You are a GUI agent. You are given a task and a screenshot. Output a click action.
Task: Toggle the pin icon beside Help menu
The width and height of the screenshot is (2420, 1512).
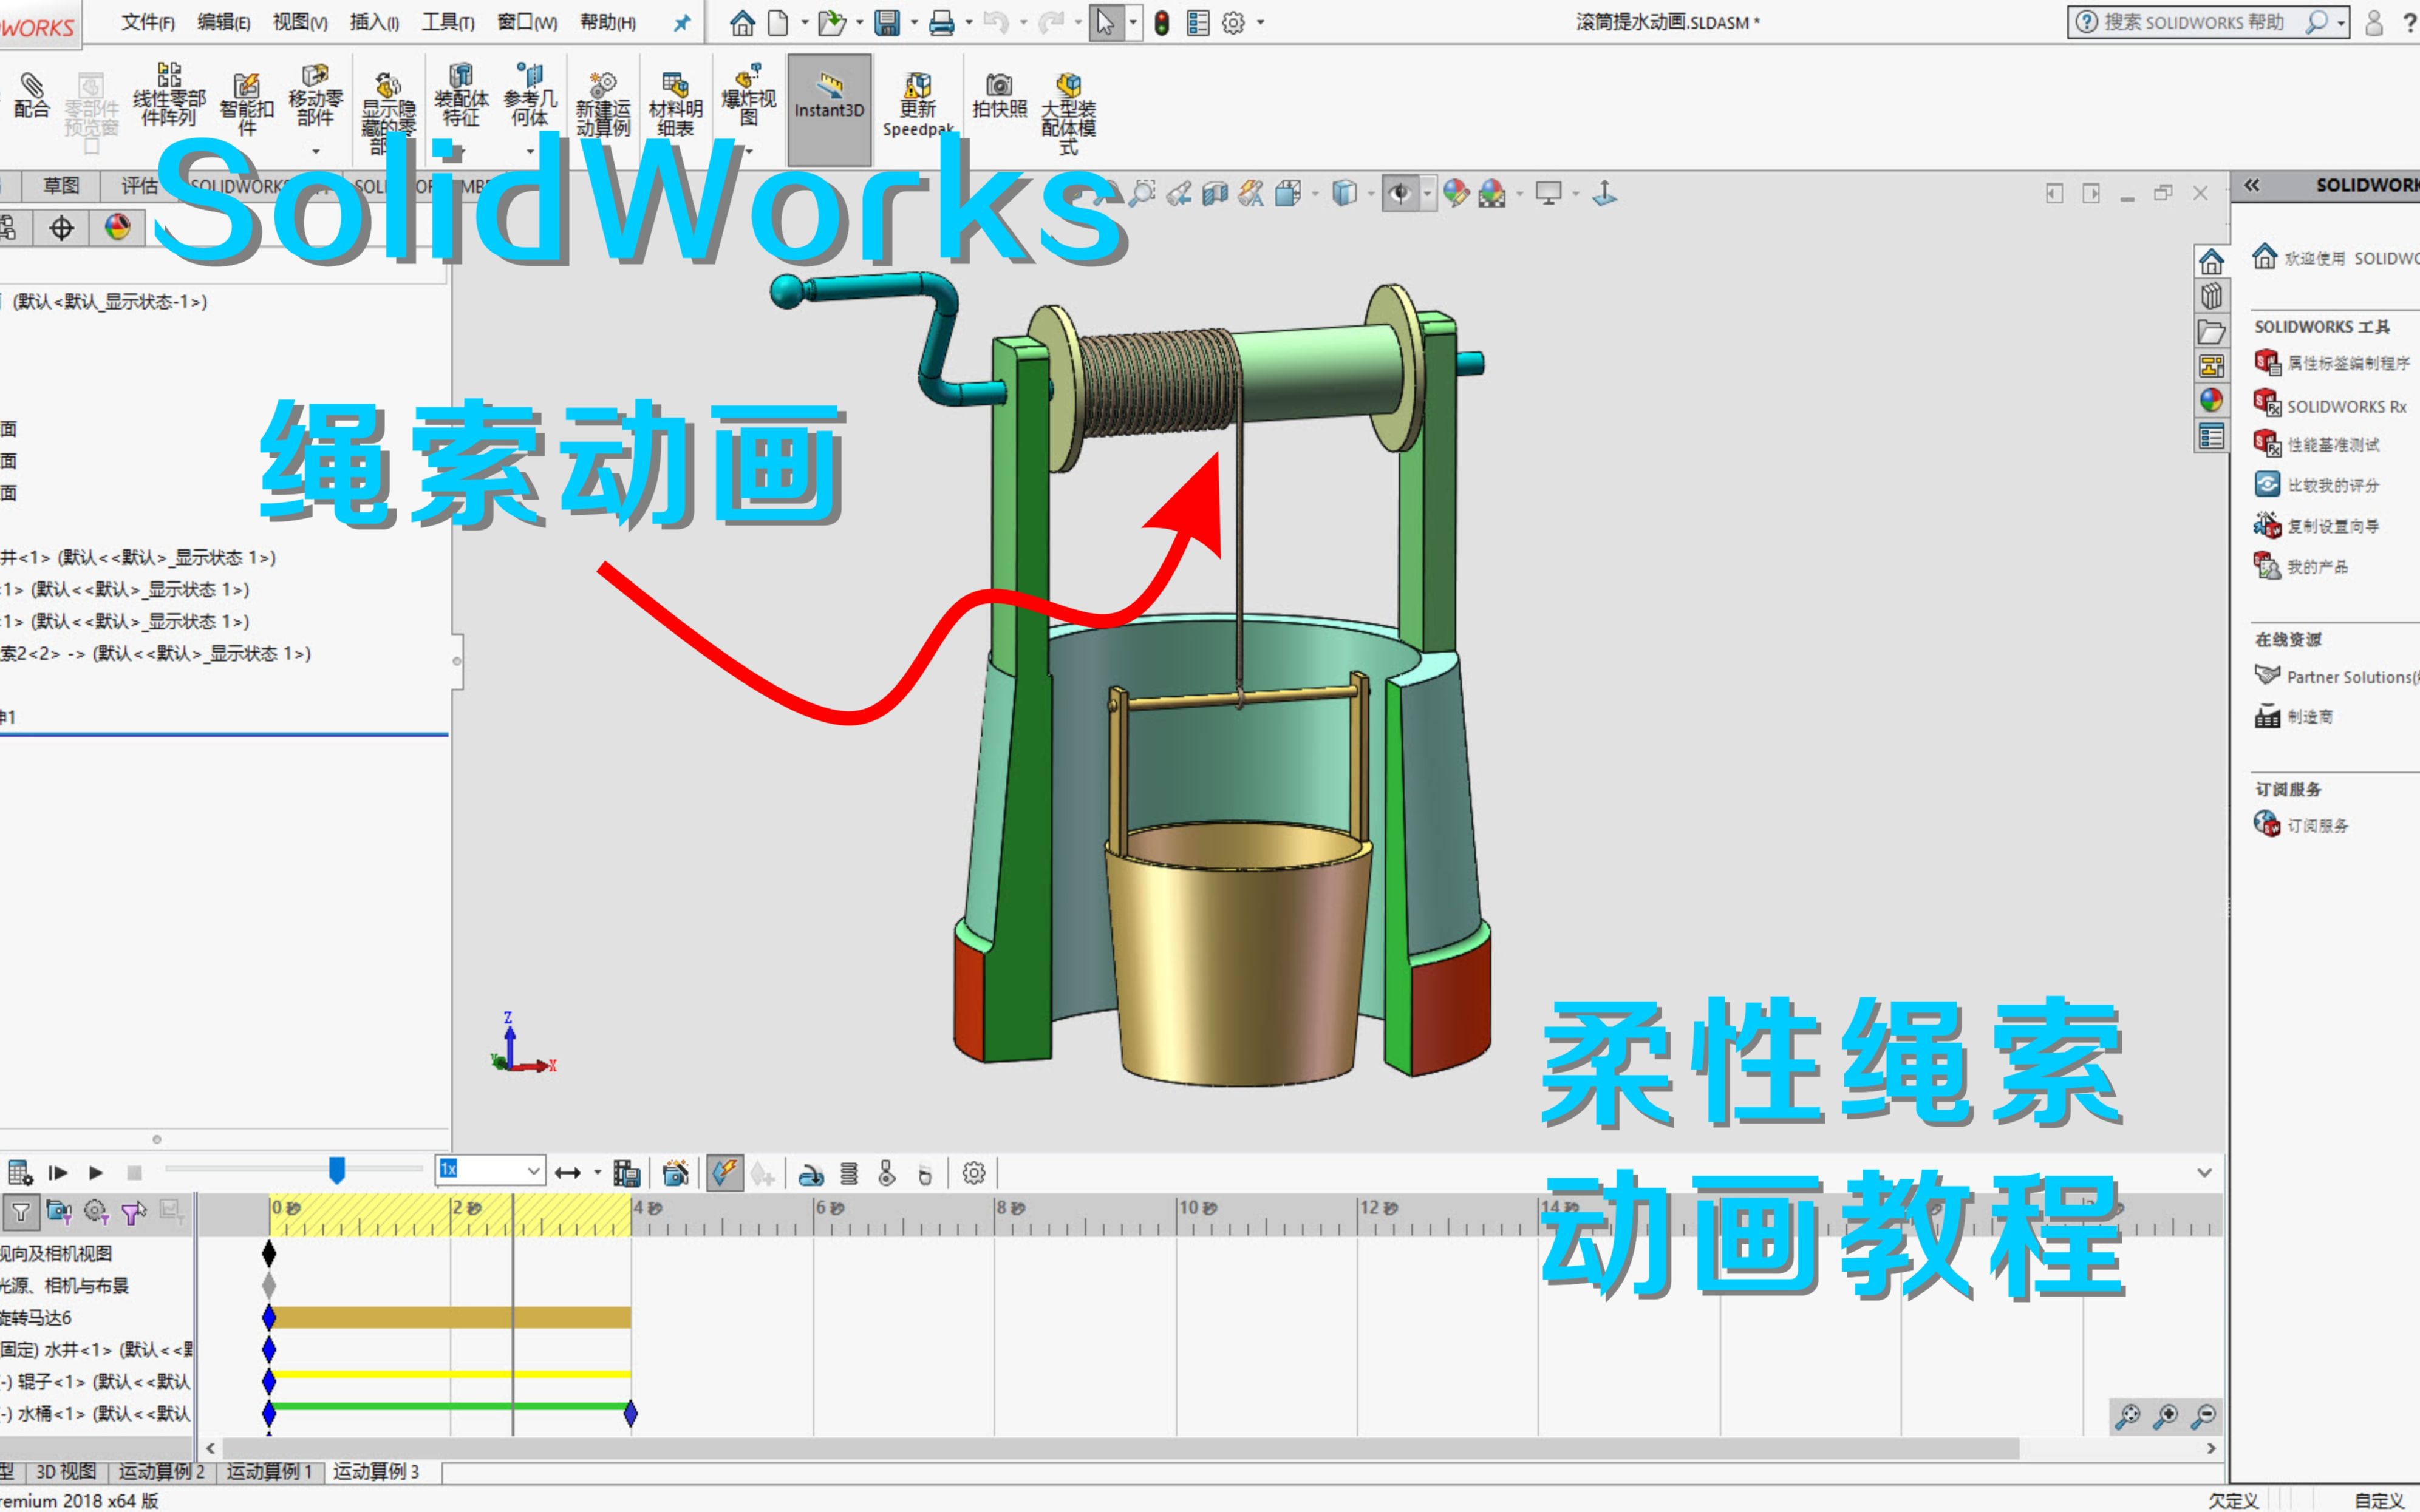point(681,22)
